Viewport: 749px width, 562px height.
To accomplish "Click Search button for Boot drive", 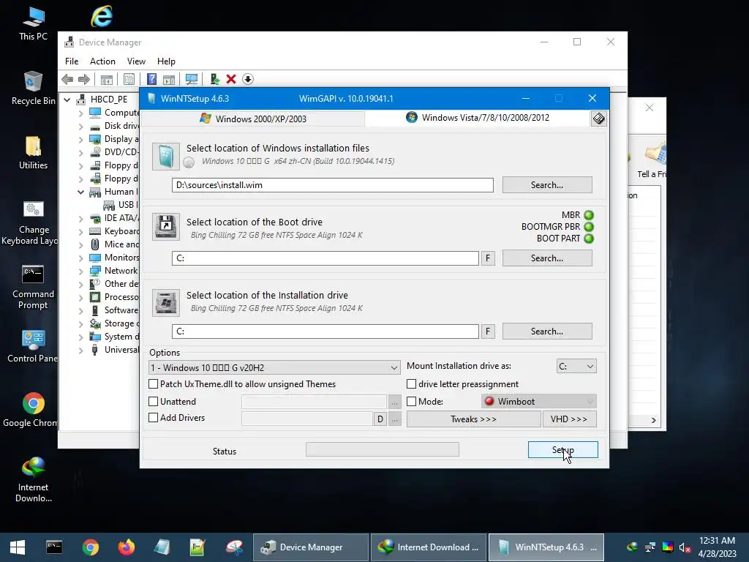I will point(547,258).
